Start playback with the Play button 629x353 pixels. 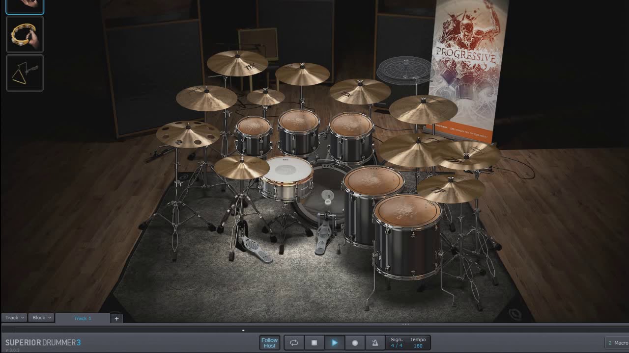click(335, 343)
